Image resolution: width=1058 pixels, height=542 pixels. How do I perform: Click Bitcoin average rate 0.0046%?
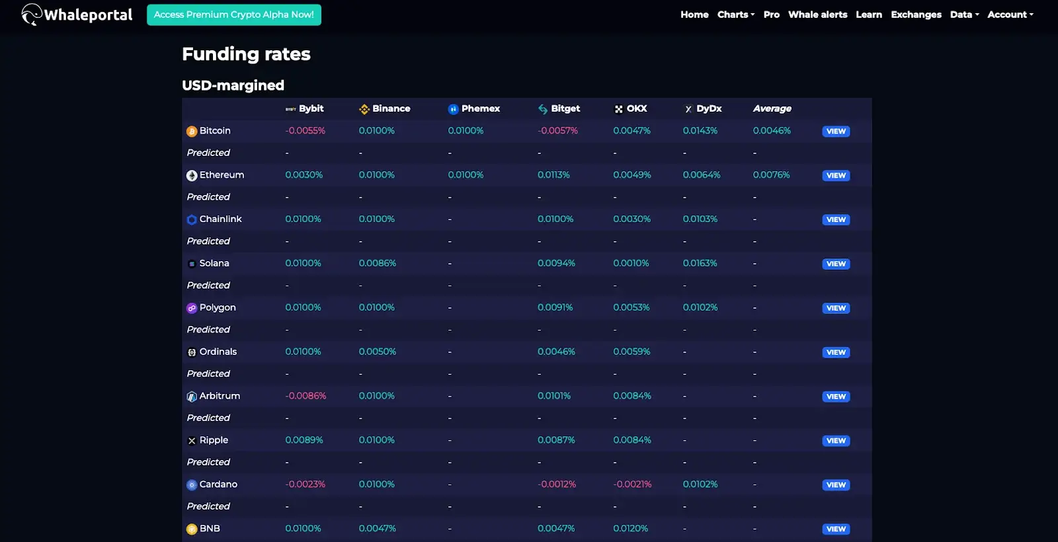point(772,131)
